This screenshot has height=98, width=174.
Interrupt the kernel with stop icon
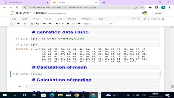(x=68, y=24)
